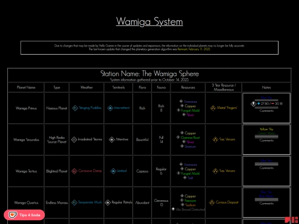Open Comments in the Wamiga Primus notes
The image size is (299, 224).
266,111
